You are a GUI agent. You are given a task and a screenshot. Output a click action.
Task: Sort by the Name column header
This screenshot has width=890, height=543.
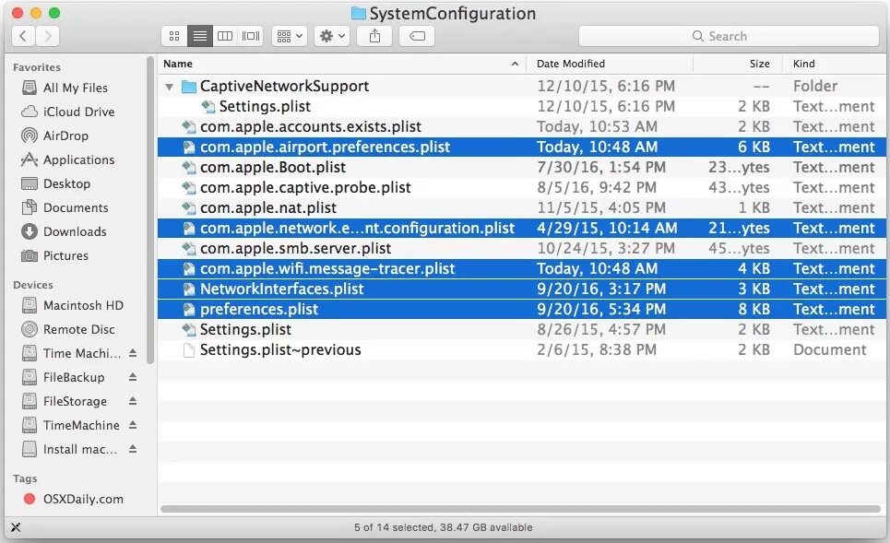[x=341, y=64]
